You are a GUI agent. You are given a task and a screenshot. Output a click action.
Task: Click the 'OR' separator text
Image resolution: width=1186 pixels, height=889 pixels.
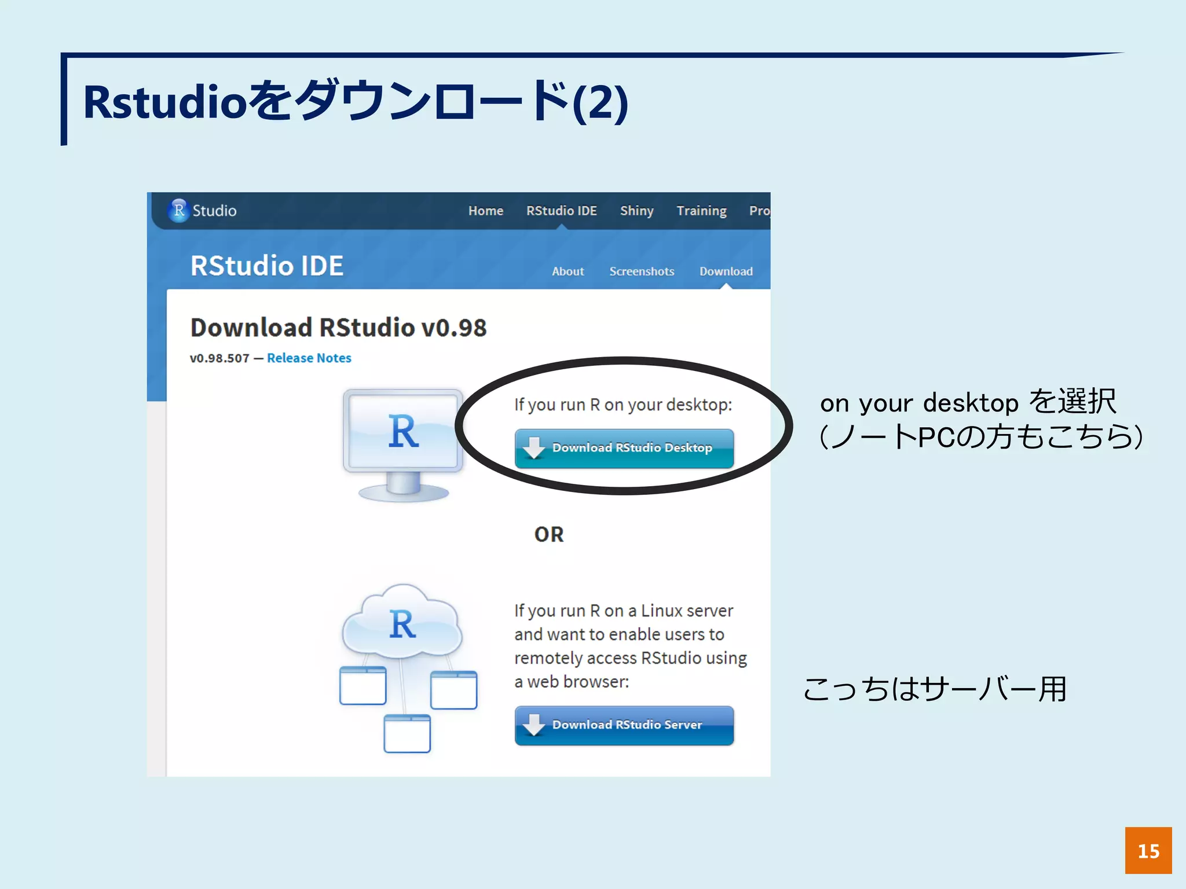click(x=548, y=534)
